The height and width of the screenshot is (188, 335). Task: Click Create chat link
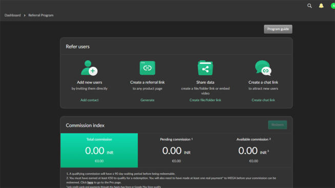pyautogui.click(x=263, y=100)
